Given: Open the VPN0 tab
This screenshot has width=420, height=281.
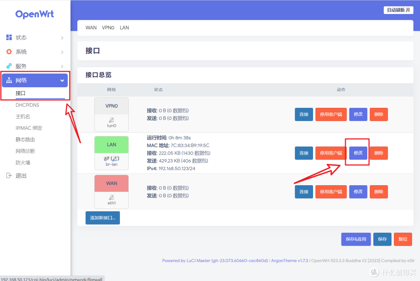Looking at the screenshot, I should tap(108, 28).
